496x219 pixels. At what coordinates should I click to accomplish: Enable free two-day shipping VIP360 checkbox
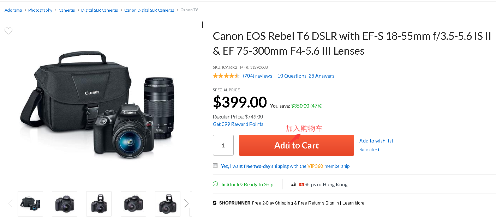[215, 166]
